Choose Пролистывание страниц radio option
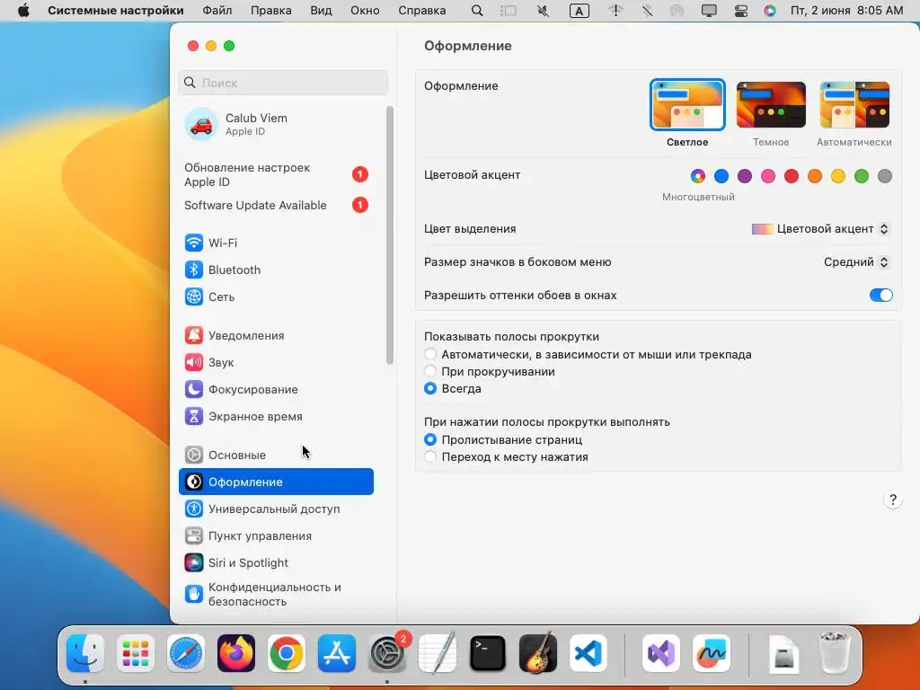The image size is (920, 690). pyautogui.click(x=430, y=439)
